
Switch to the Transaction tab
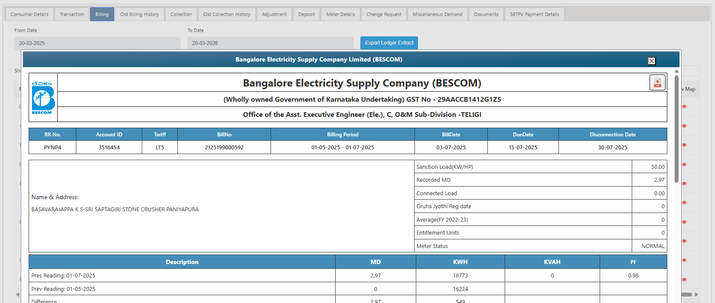[x=72, y=14]
